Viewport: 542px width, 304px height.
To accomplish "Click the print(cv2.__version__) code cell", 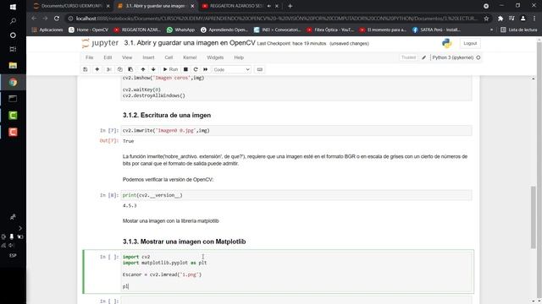I will point(296,195).
